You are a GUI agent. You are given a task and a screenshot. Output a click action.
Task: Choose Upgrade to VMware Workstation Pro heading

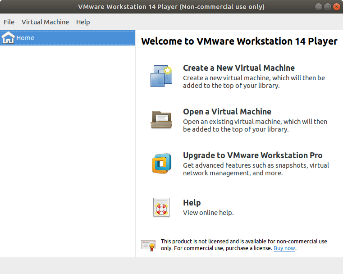coord(253,155)
